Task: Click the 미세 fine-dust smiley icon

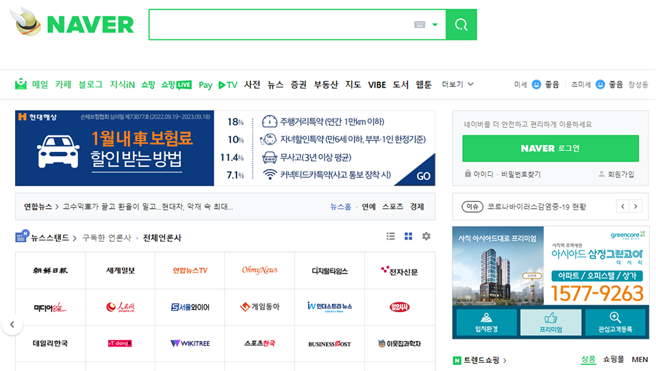Action: 536,84
